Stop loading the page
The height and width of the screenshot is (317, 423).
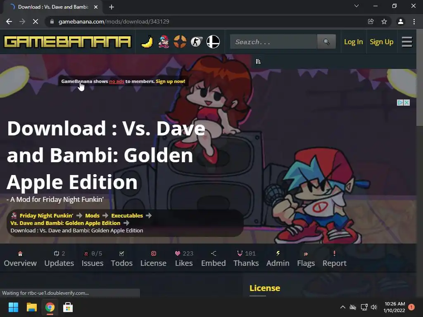click(36, 21)
